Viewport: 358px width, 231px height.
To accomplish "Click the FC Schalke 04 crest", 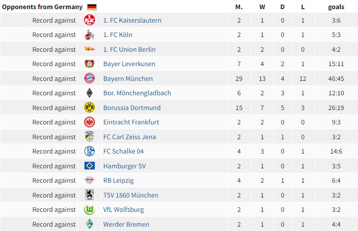I will 90,151.
